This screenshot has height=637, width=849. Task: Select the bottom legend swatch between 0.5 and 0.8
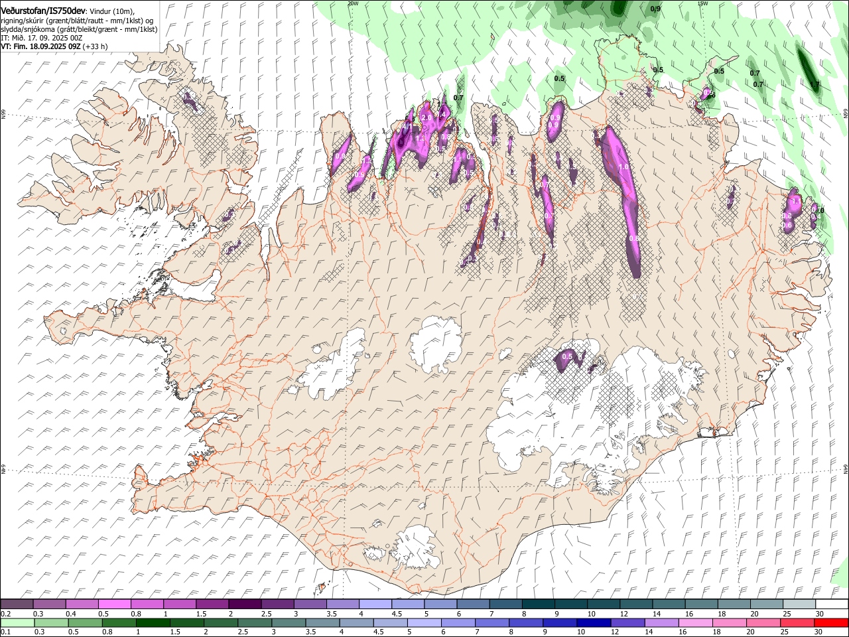(85, 623)
